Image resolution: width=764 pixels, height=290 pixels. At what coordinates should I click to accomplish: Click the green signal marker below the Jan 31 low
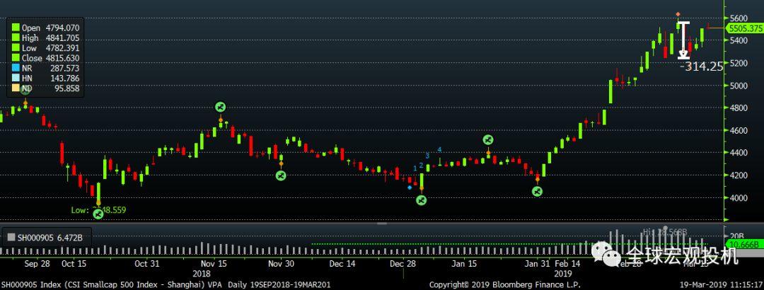coord(537,191)
